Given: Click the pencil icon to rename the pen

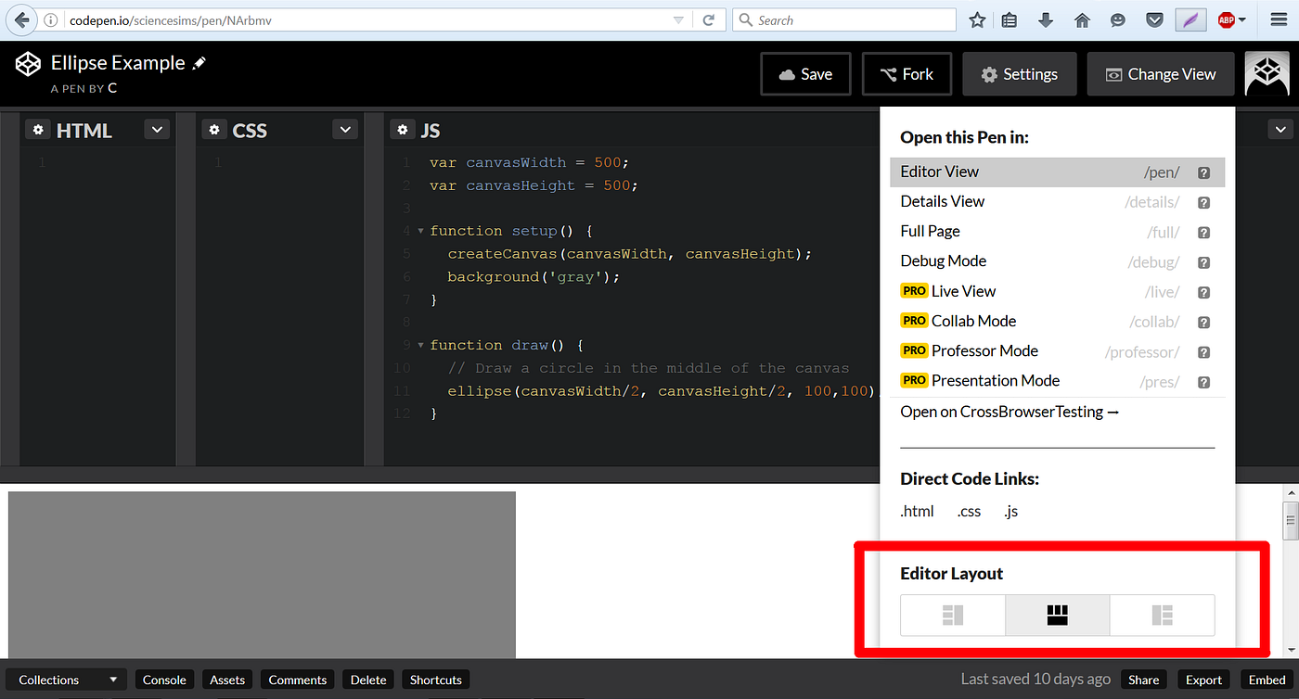Looking at the screenshot, I should point(199,62).
